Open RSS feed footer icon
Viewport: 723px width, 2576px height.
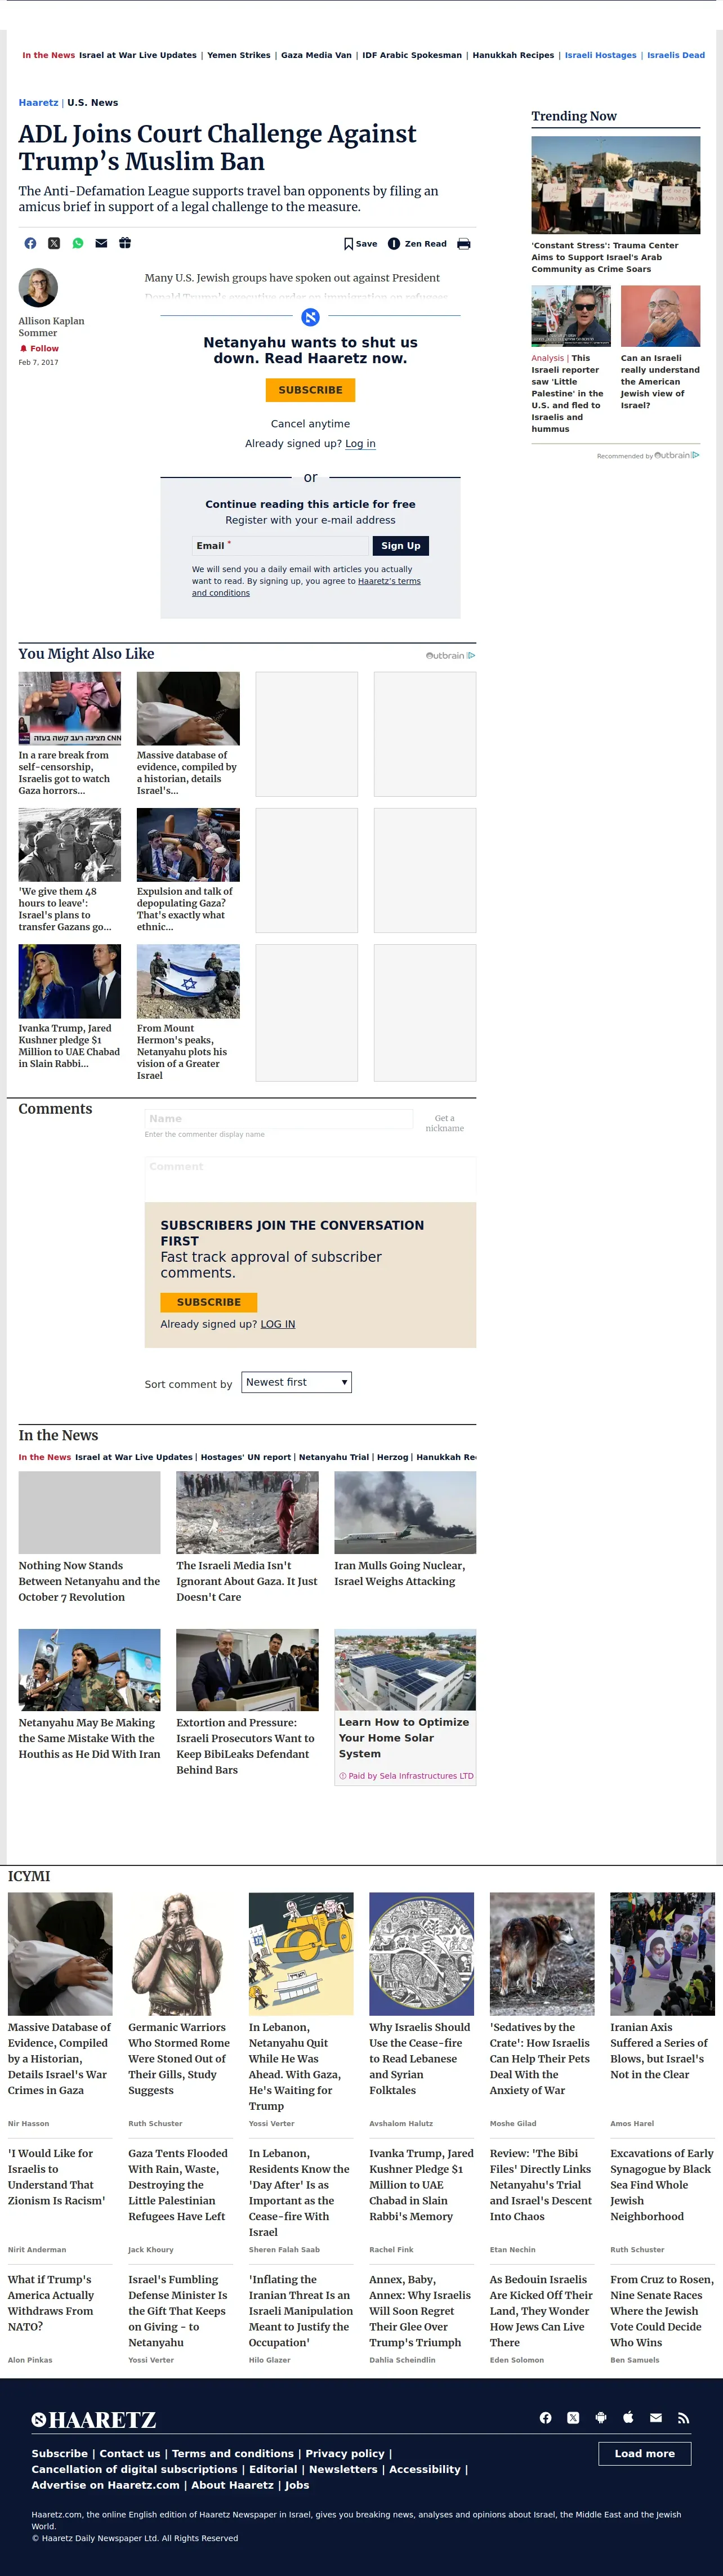(x=684, y=2418)
